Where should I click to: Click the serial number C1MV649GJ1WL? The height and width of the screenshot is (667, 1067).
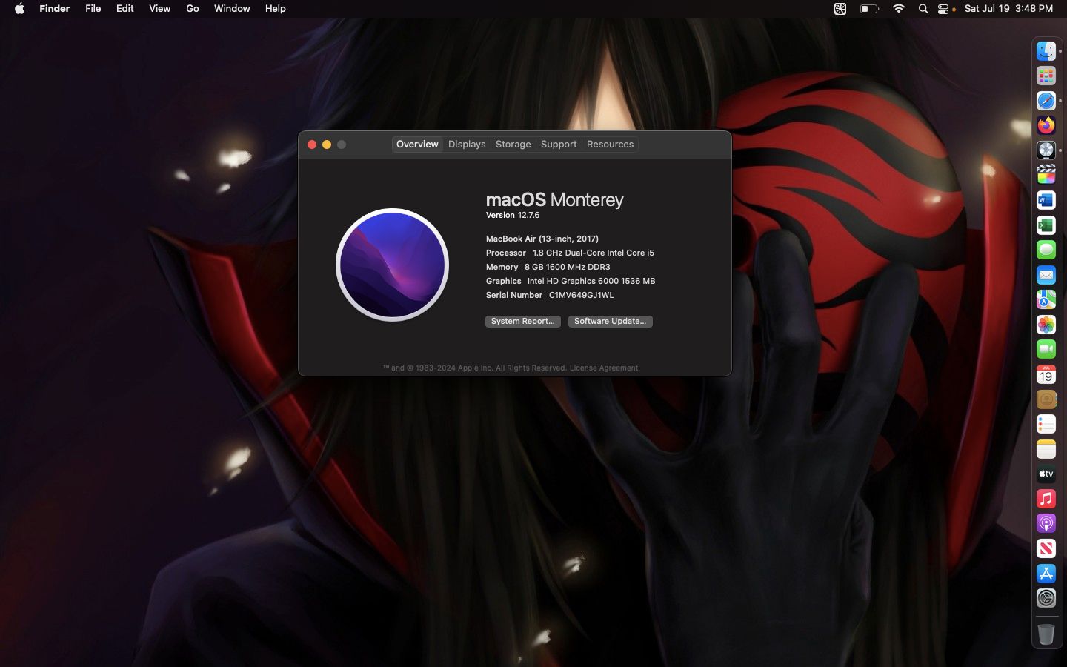[581, 295]
